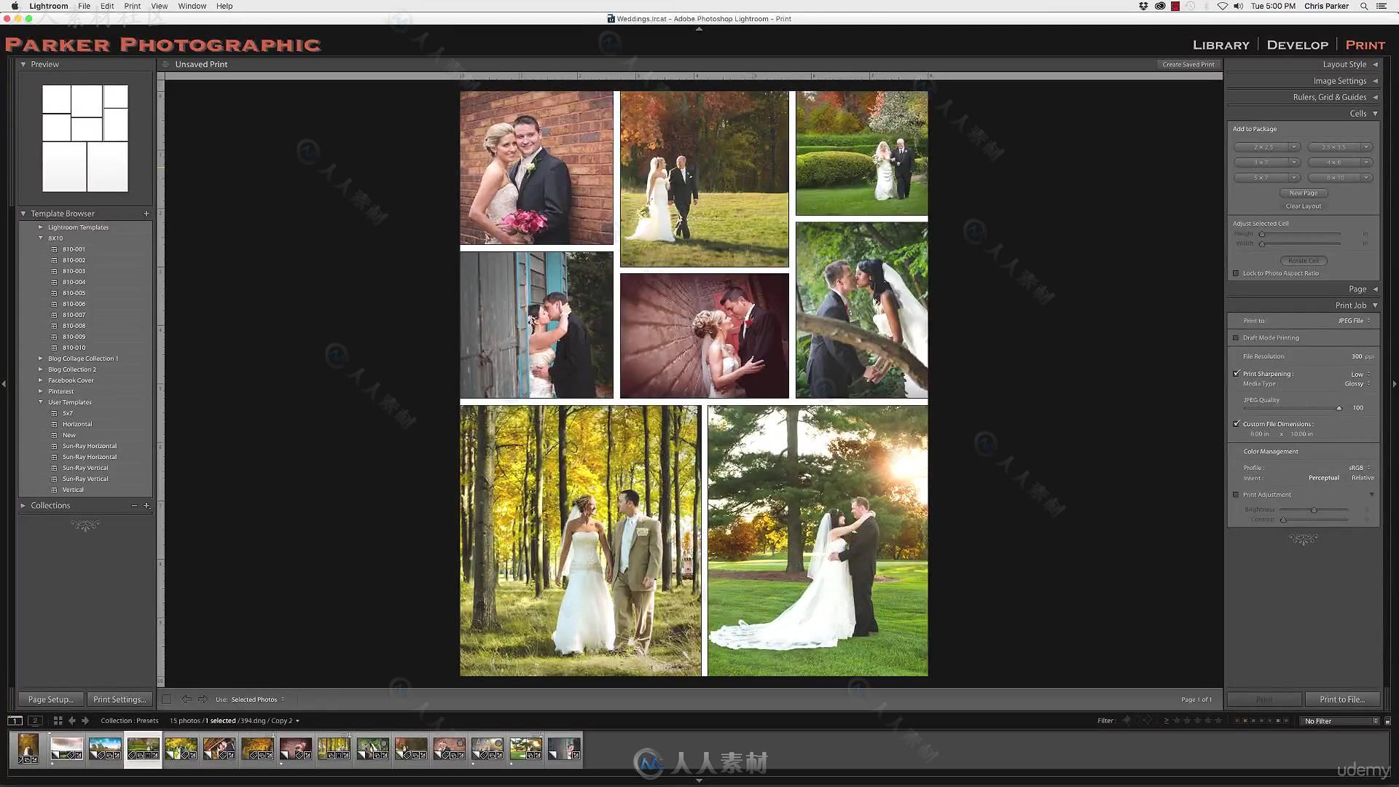The image size is (1399, 787).
Task: Toggle Draft Mode Printing checkbox
Action: [x=1237, y=337]
